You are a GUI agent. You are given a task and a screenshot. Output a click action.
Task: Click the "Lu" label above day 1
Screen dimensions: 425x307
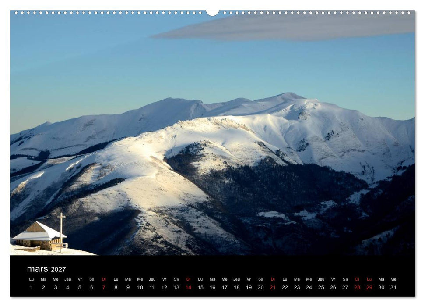pos(32,279)
